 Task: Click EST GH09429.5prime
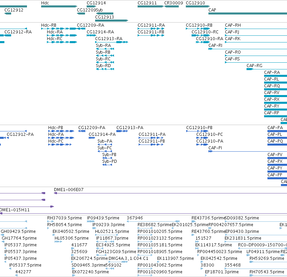tap(2, 235)
